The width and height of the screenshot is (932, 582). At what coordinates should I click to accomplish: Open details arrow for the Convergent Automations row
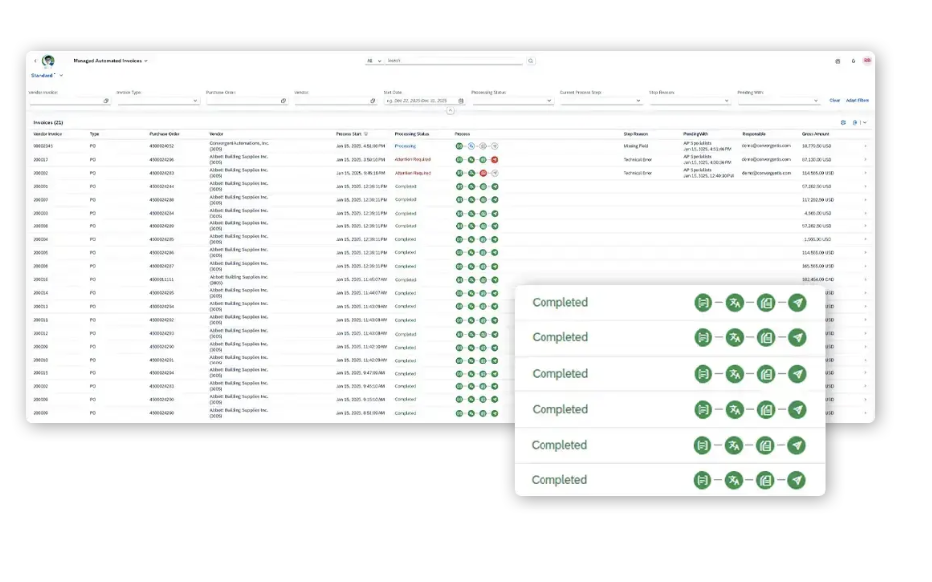pyautogui.click(x=865, y=146)
